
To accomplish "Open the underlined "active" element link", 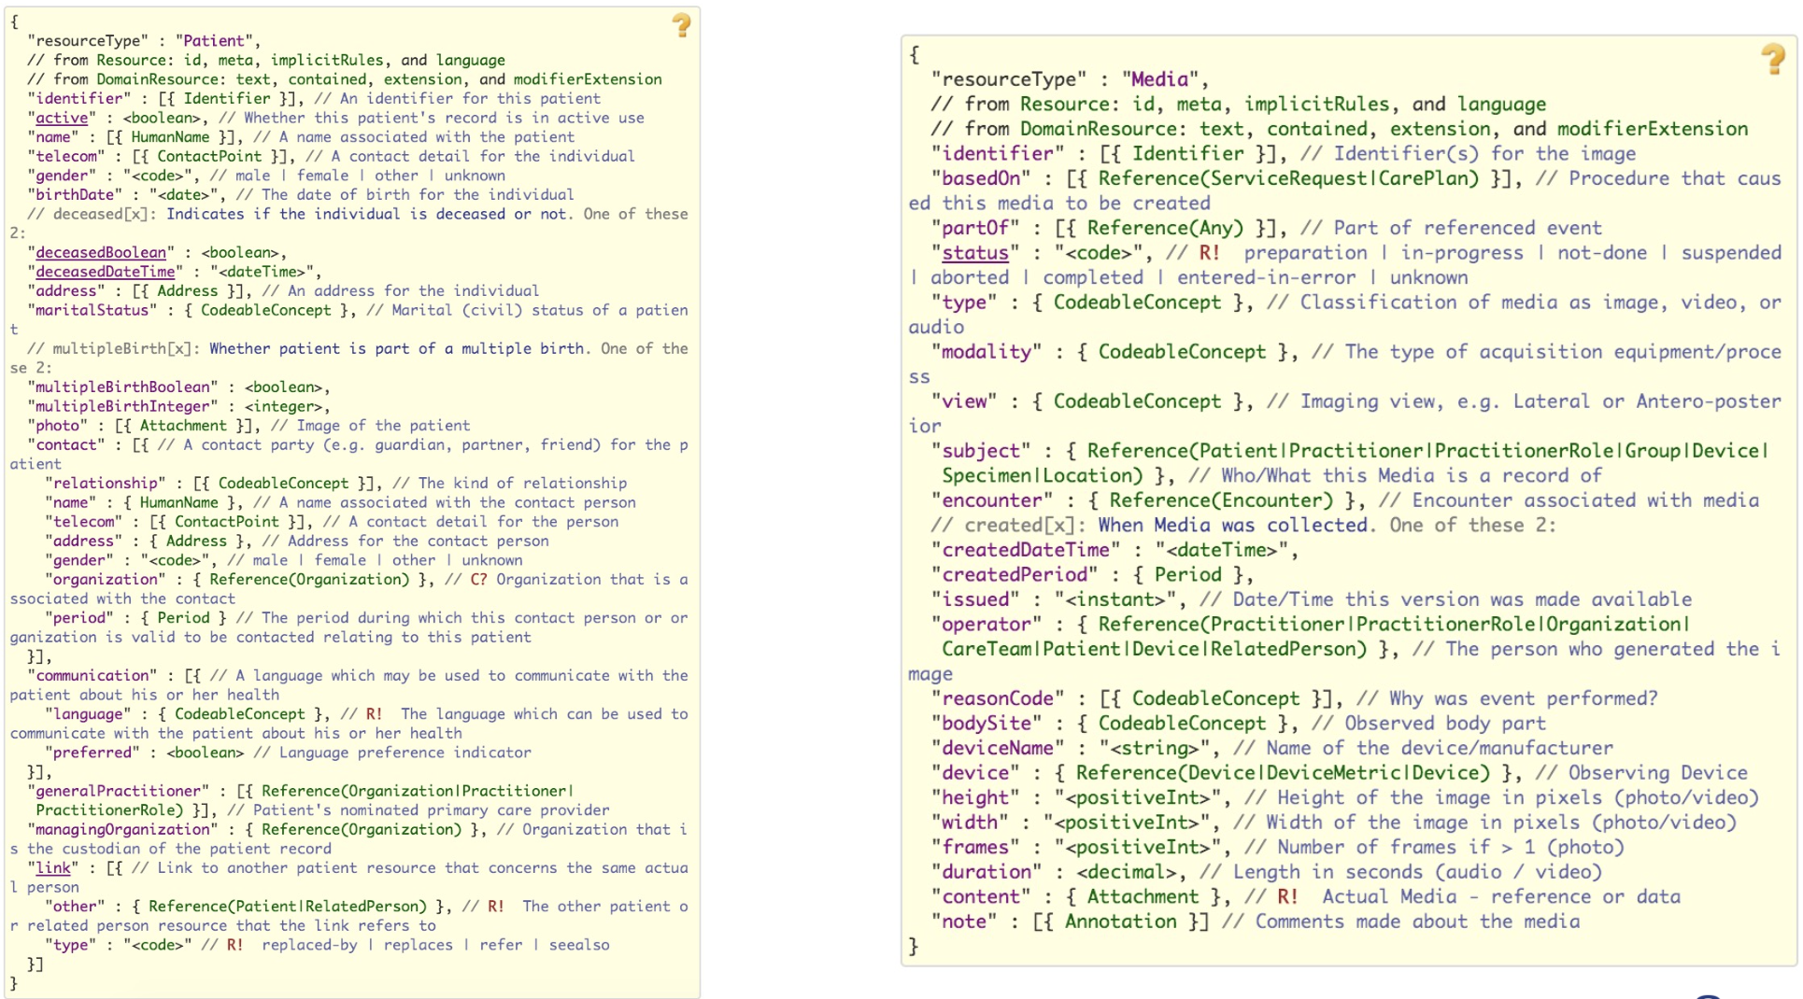I will pos(62,118).
